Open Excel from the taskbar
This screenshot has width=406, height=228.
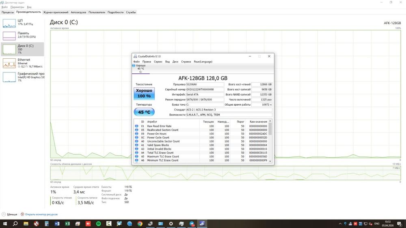(67, 224)
